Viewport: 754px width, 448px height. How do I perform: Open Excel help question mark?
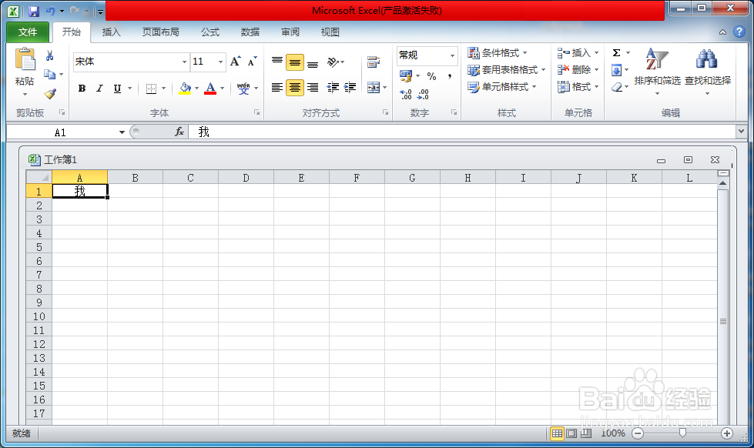click(739, 32)
